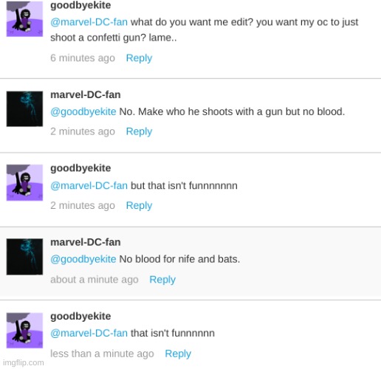Open goodbyekite's avatar beside 'but that isn't funnnnnnn'

coord(24,182)
